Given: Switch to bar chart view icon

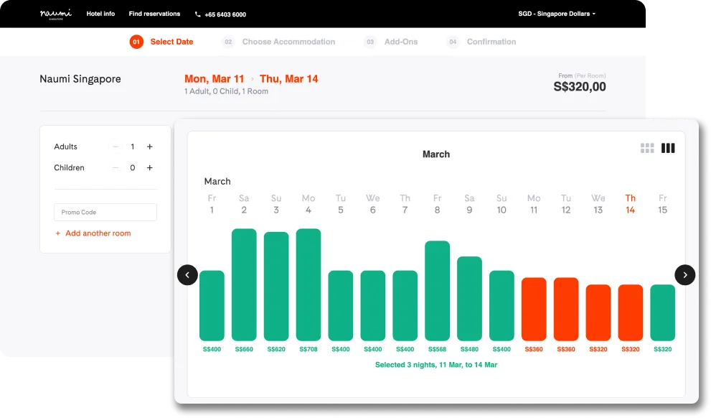Looking at the screenshot, I should point(668,148).
